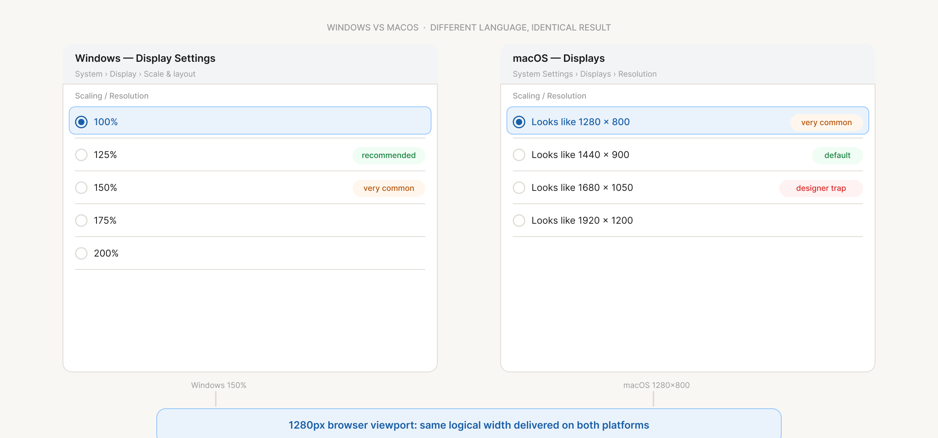The image size is (938, 438).
Task: Click the "recommended" badge on the 125% row
Action: 388,155
